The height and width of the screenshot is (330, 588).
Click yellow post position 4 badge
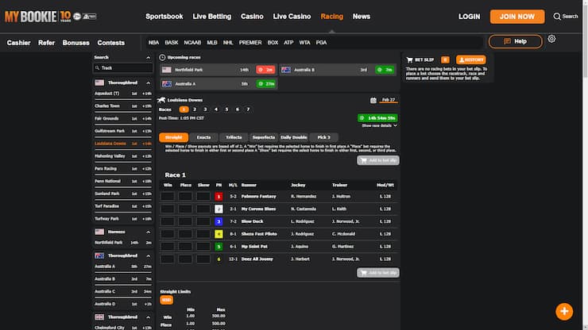(219, 234)
